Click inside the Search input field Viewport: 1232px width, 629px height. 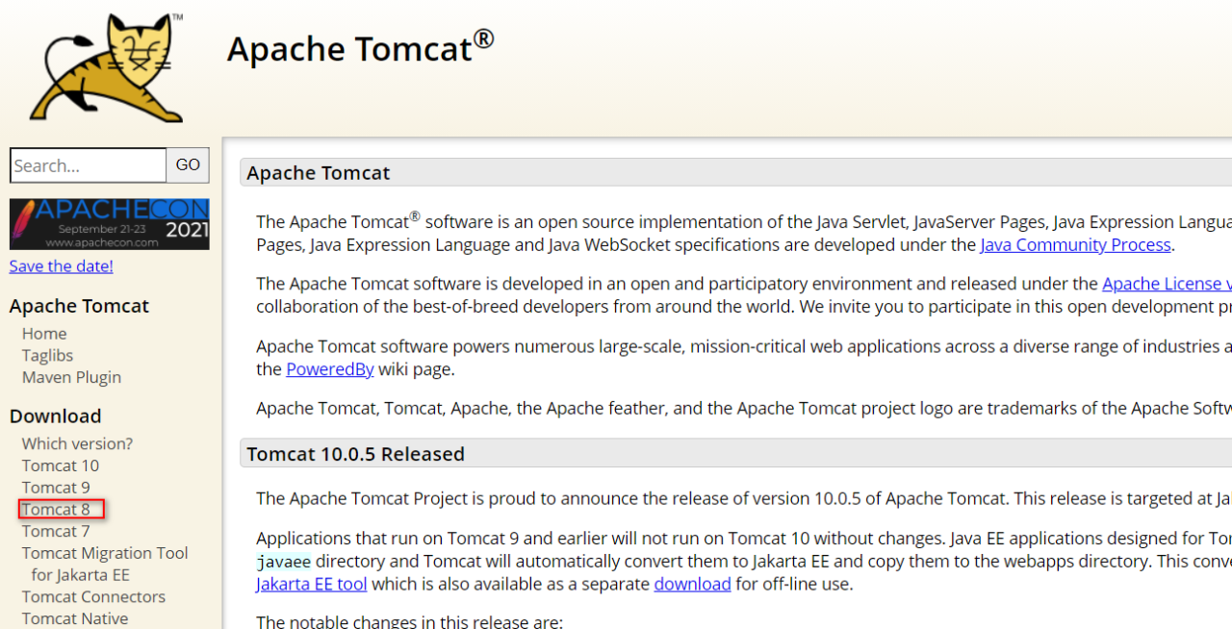point(89,165)
